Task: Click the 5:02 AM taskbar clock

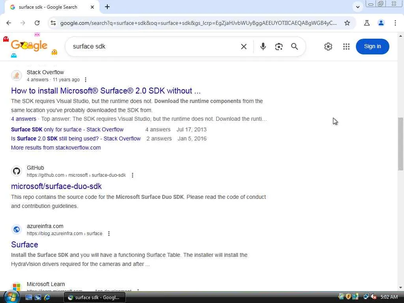Action: 389,297
